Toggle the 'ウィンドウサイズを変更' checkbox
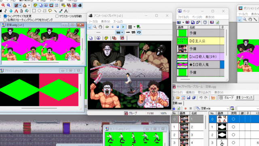 click(x=5, y=16)
